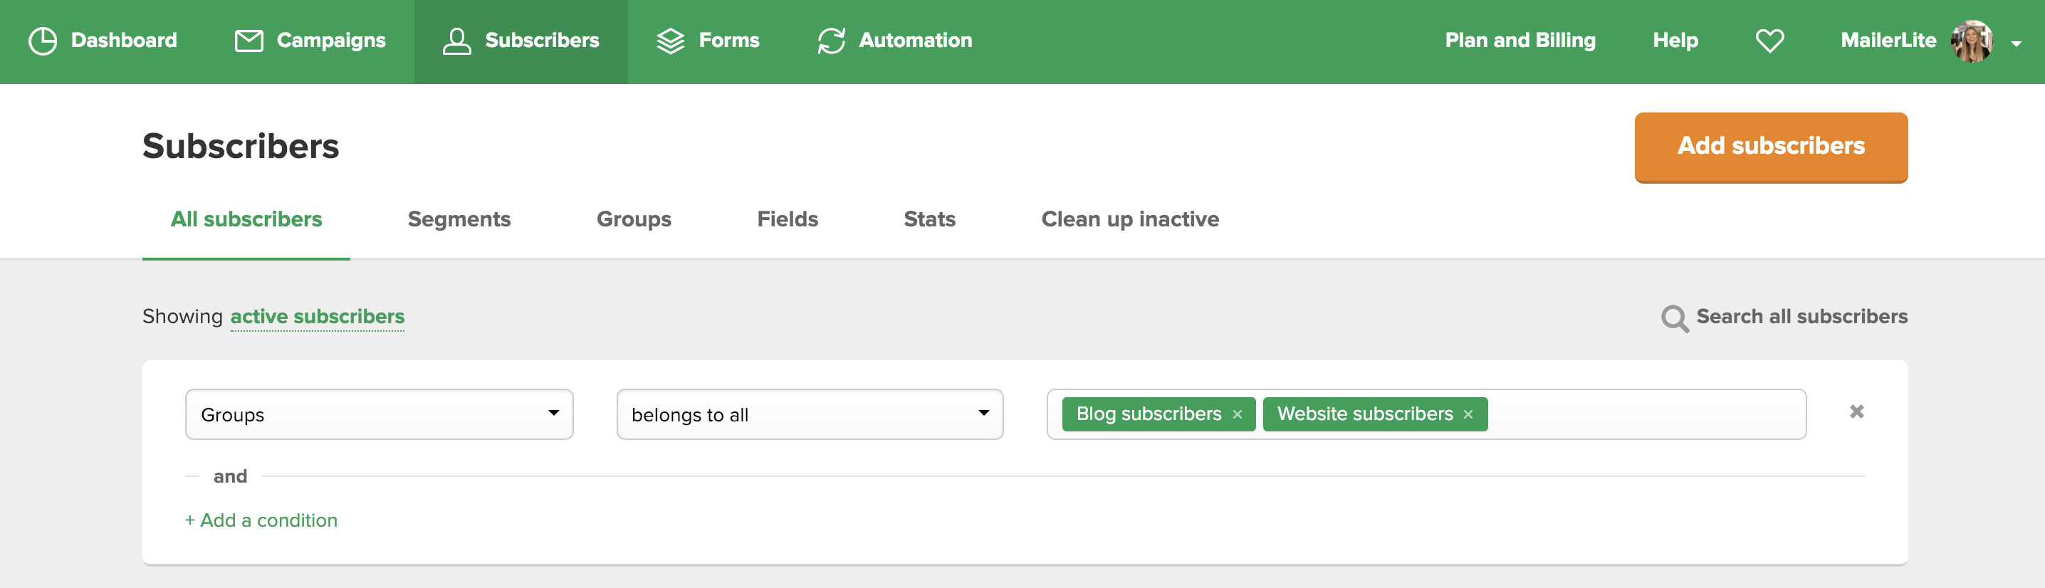Open Plan and Billing page

click(1520, 41)
